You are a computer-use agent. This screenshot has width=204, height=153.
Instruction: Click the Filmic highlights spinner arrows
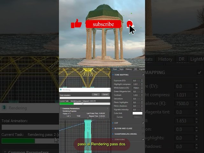click(142, 102)
